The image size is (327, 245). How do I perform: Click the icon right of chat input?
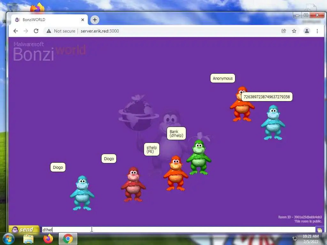pyautogui.click(x=320, y=230)
